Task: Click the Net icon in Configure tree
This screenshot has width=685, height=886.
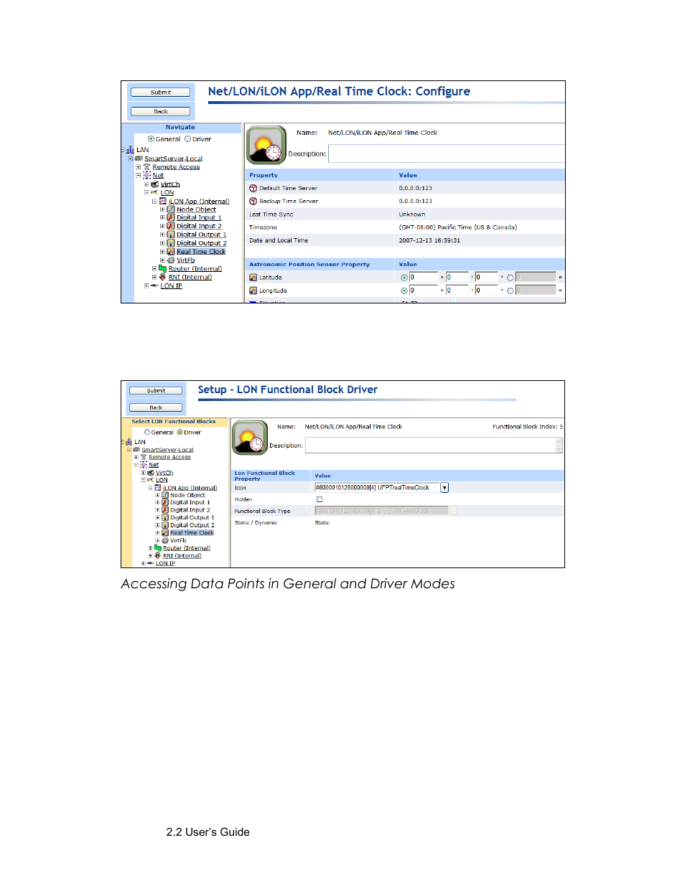Action: click(x=146, y=175)
